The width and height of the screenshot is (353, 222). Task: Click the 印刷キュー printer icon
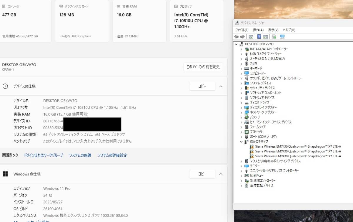247,176
